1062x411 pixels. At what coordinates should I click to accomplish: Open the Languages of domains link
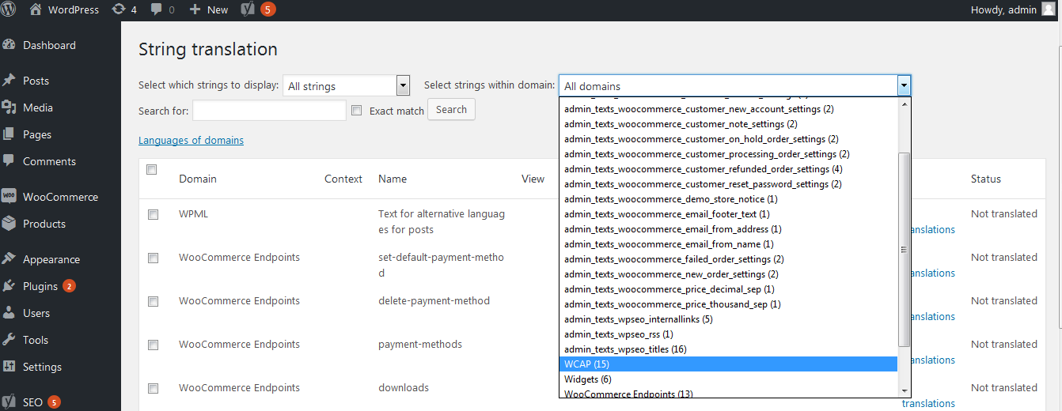point(191,140)
